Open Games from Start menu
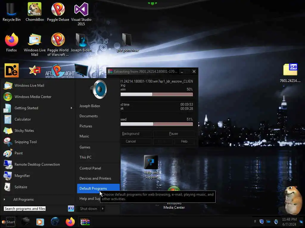Viewport: 305px width, 228px height. click(98, 147)
